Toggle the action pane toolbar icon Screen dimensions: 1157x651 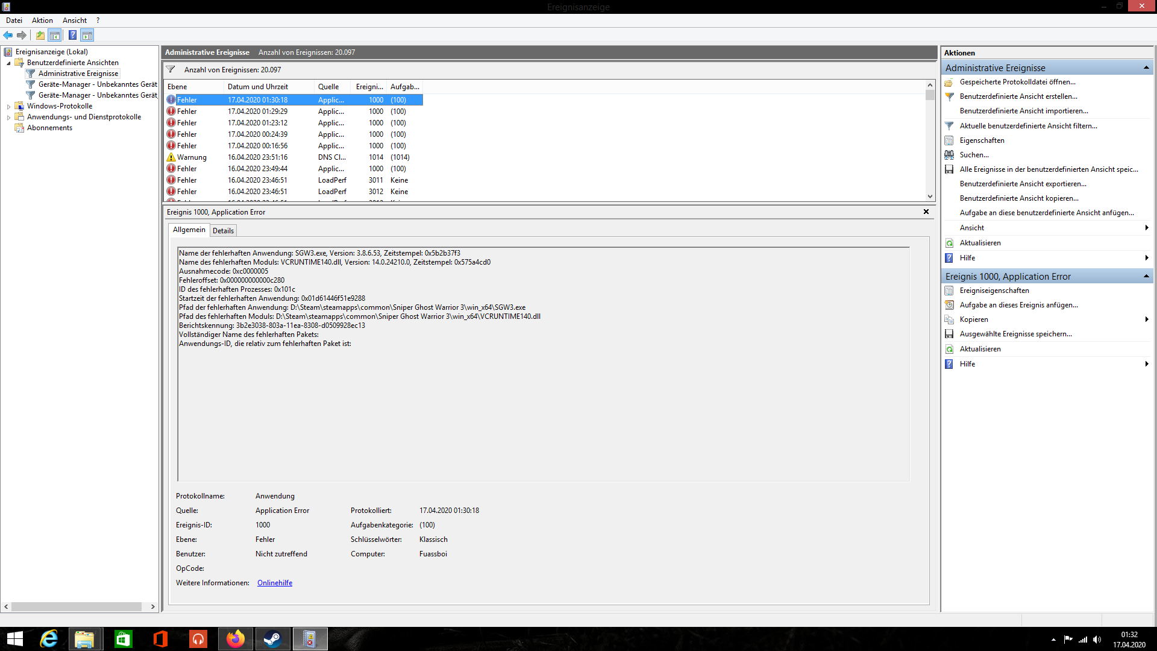point(87,35)
